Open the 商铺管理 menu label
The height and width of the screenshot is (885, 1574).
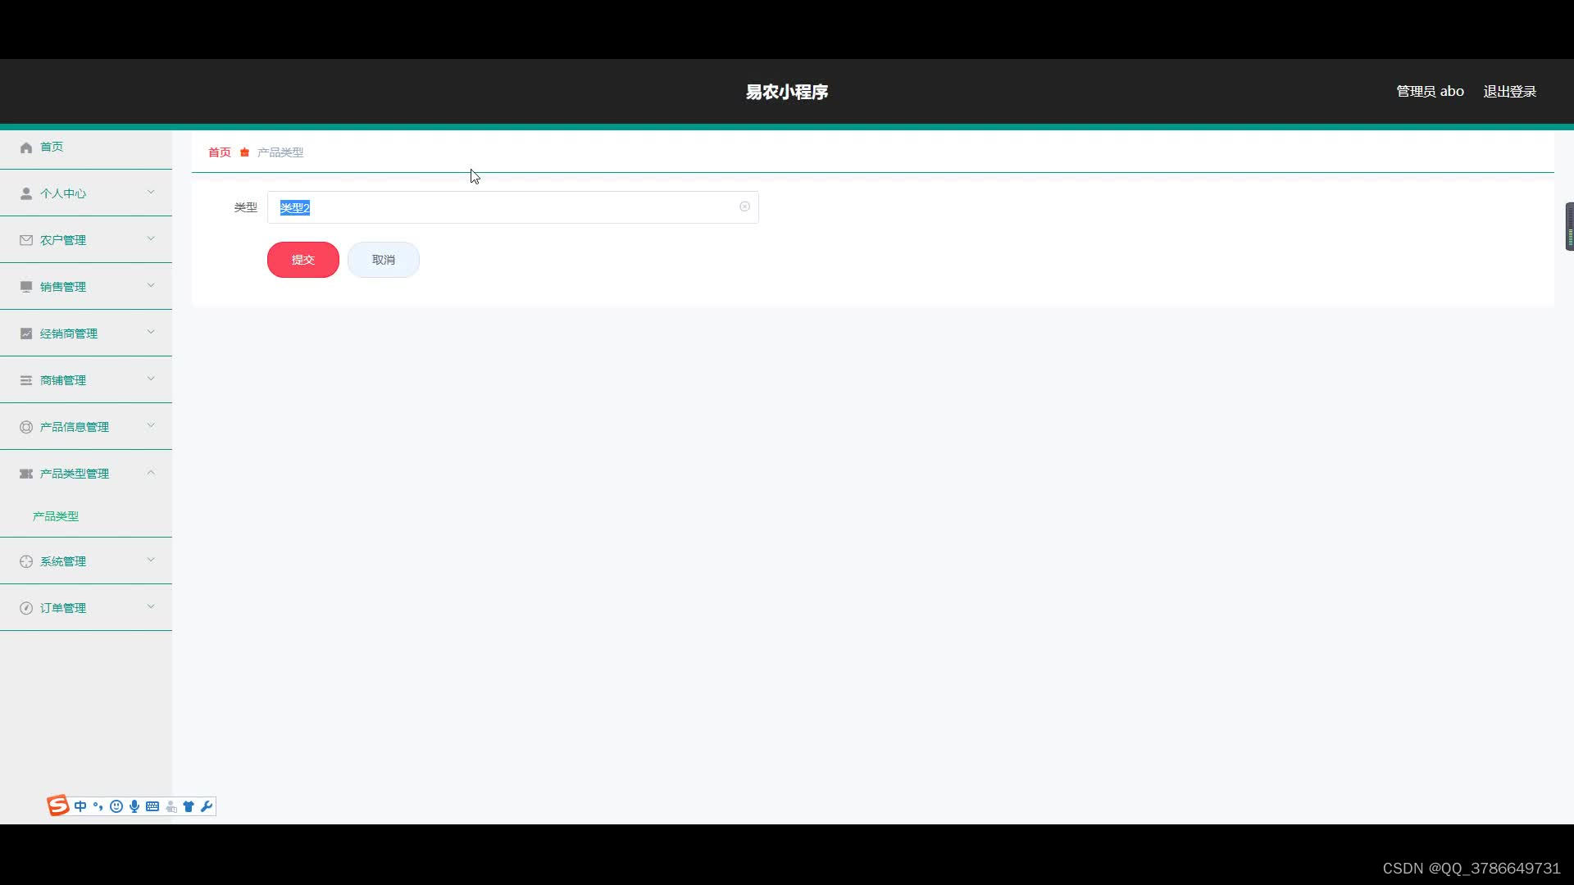pyautogui.click(x=63, y=381)
